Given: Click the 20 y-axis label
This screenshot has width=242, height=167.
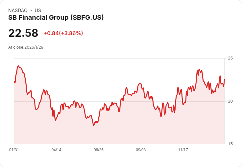Looking at the screenshot, I should (x=230, y=101).
